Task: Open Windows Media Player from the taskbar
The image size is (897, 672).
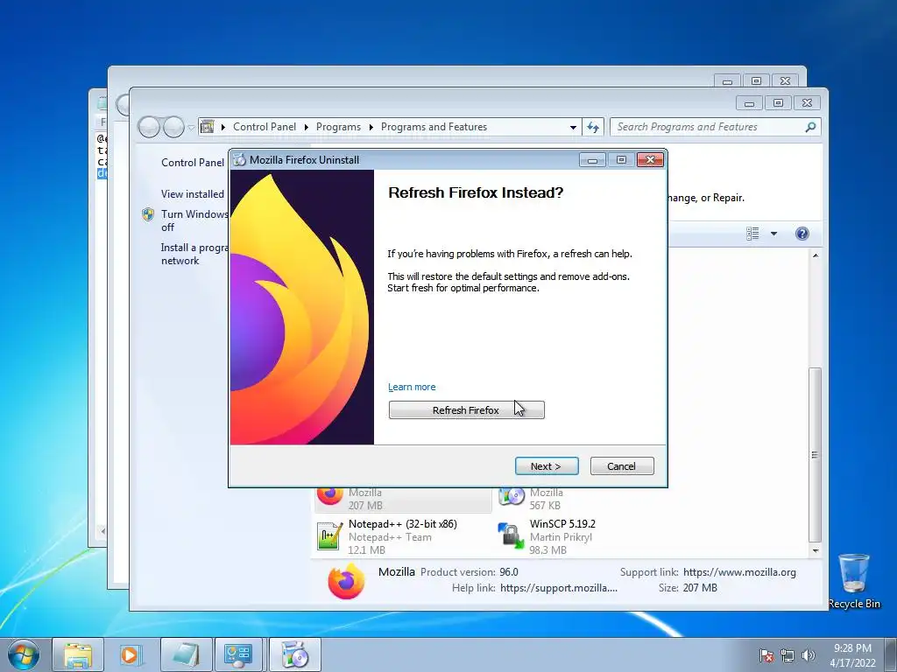Action: click(130, 654)
